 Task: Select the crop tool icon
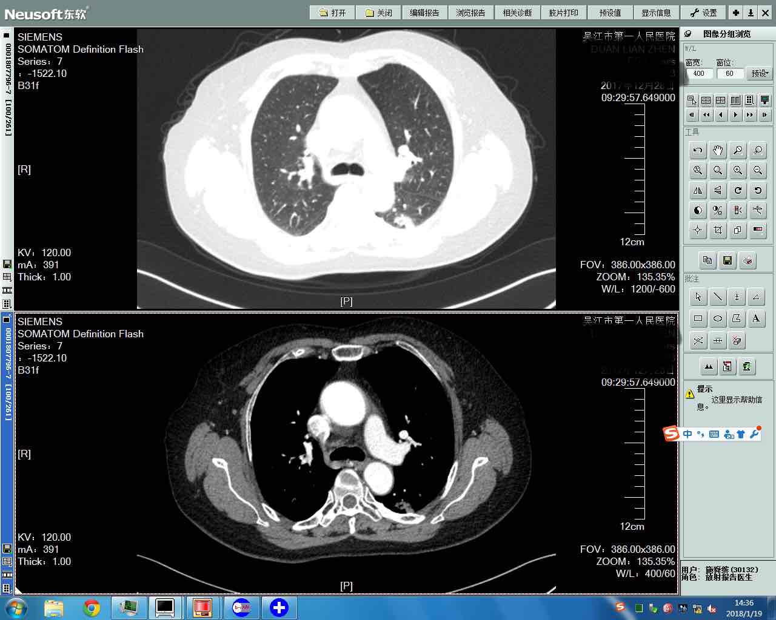[x=718, y=231]
